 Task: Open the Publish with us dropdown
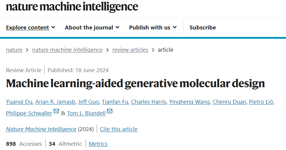(x=152, y=27)
